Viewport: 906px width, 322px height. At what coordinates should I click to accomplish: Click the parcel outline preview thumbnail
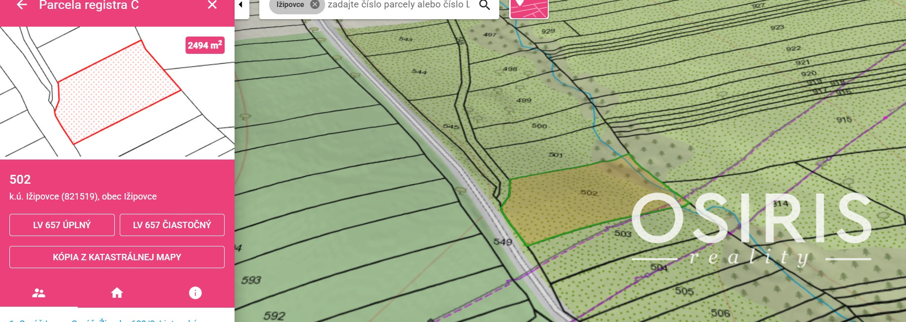pyautogui.click(x=117, y=91)
